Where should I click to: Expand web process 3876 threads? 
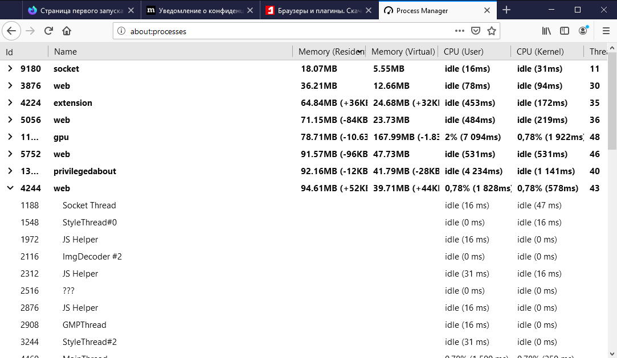tap(10, 86)
